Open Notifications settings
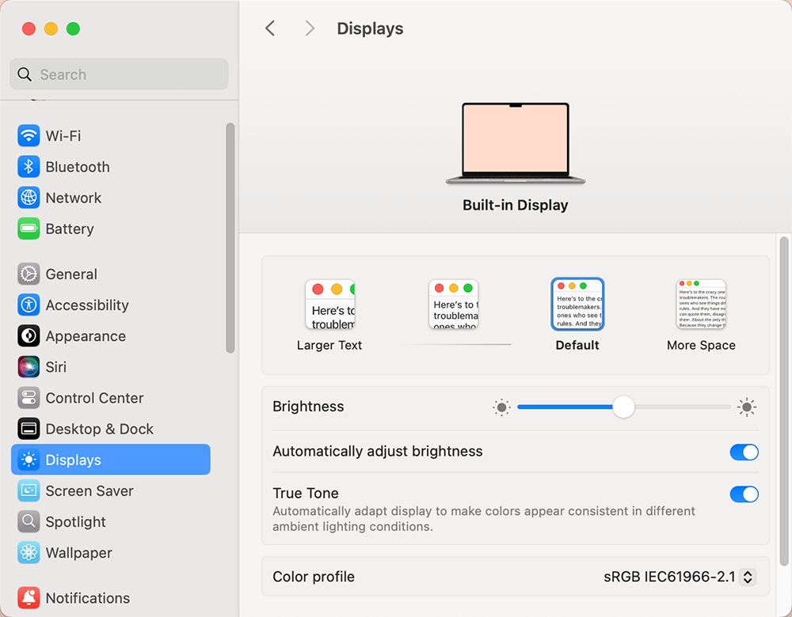 [87, 598]
